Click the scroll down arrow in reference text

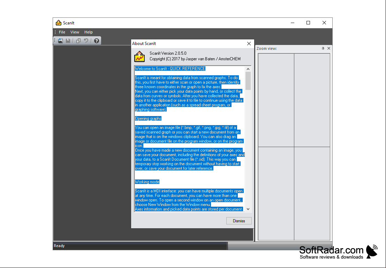tap(248, 209)
